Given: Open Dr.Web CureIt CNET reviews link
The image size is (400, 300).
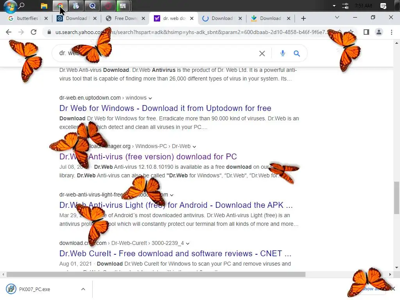Looking at the screenshot, I should click(x=175, y=254).
